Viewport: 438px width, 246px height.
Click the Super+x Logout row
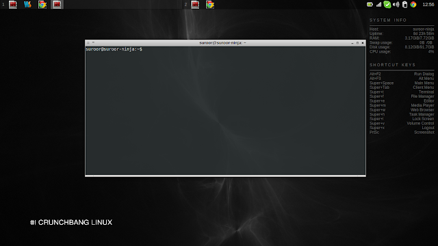point(402,128)
